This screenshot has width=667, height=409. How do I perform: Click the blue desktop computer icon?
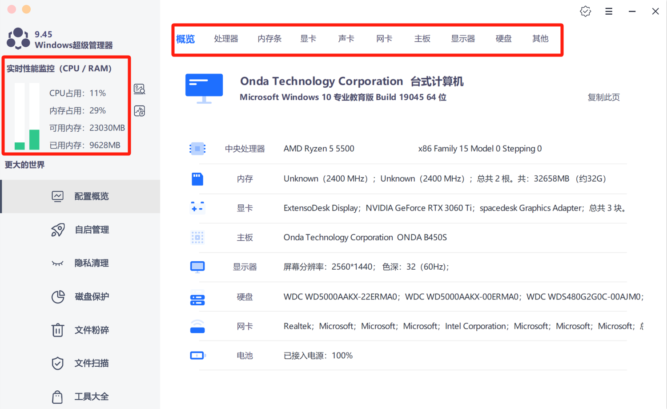click(x=204, y=89)
